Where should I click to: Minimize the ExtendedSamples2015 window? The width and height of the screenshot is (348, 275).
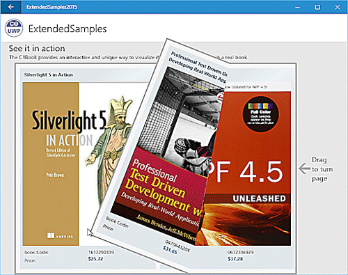[x=297, y=7]
